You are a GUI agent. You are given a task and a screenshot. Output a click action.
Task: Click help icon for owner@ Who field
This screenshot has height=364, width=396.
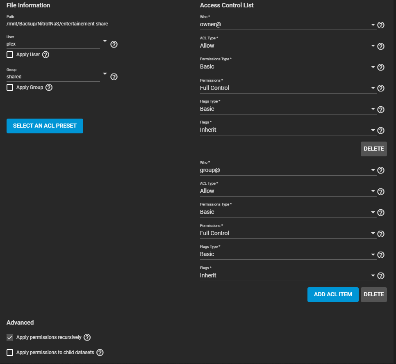pyautogui.click(x=380, y=25)
